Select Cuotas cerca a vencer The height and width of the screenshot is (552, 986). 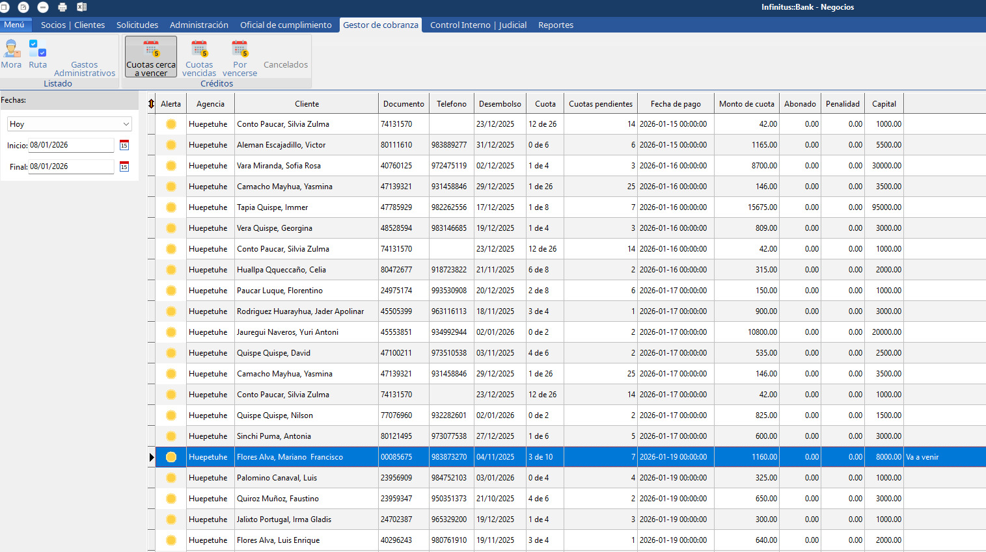tap(151, 57)
